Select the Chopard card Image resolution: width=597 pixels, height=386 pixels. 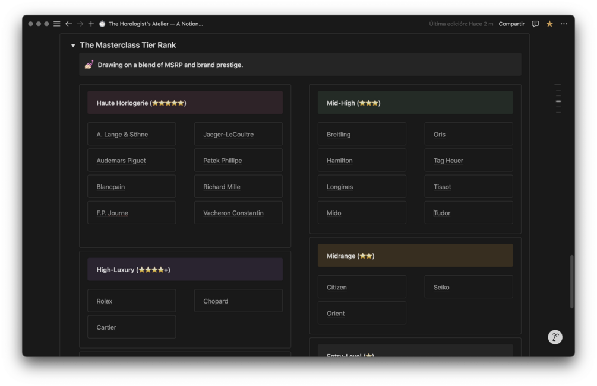pyautogui.click(x=238, y=301)
